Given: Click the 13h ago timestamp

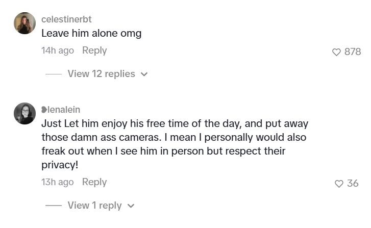Looking at the screenshot, I should coord(58,182).
